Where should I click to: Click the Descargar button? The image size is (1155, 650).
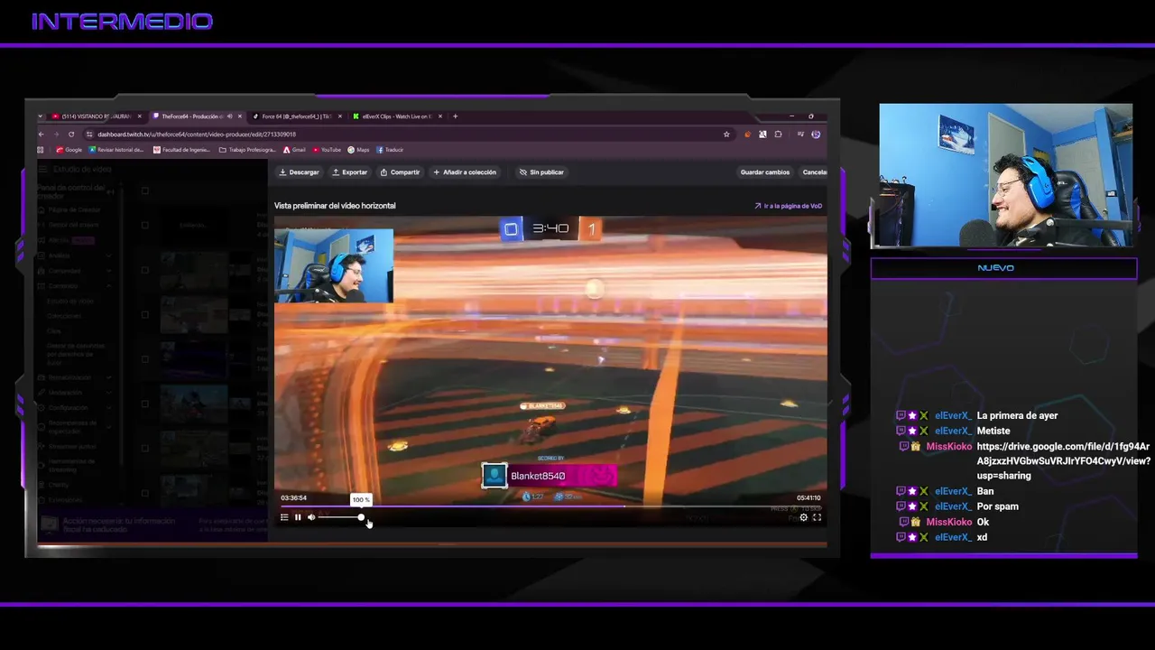299,172
